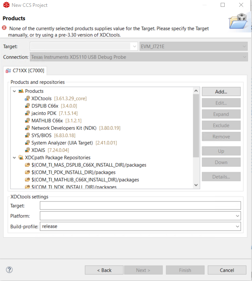Open help via the question mark icon
Screen dimensions: 252x281
point(9,270)
